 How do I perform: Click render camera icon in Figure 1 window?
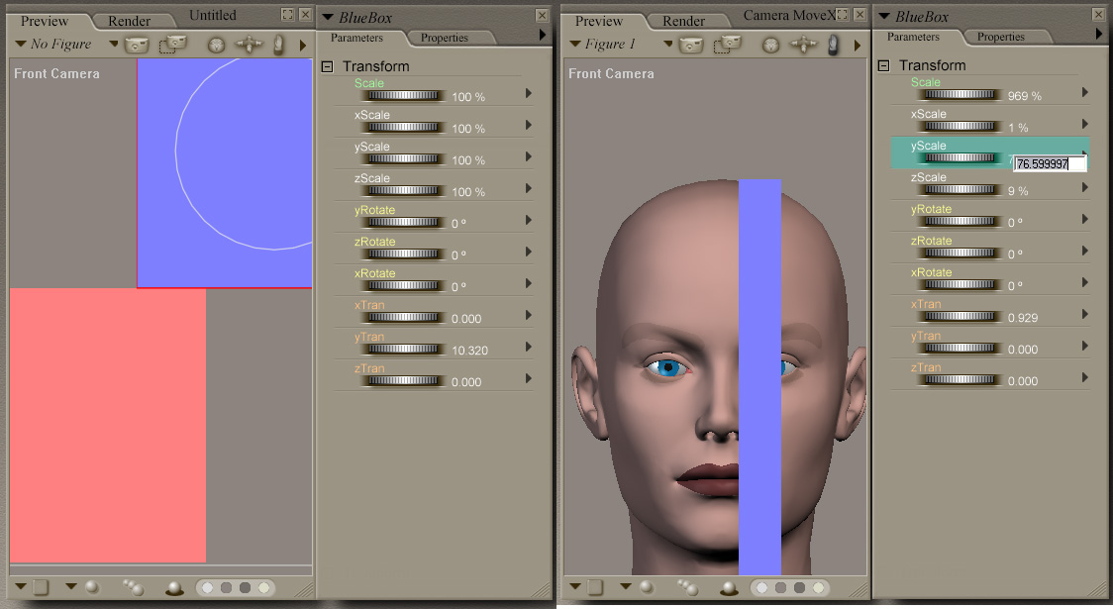coord(693,45)
